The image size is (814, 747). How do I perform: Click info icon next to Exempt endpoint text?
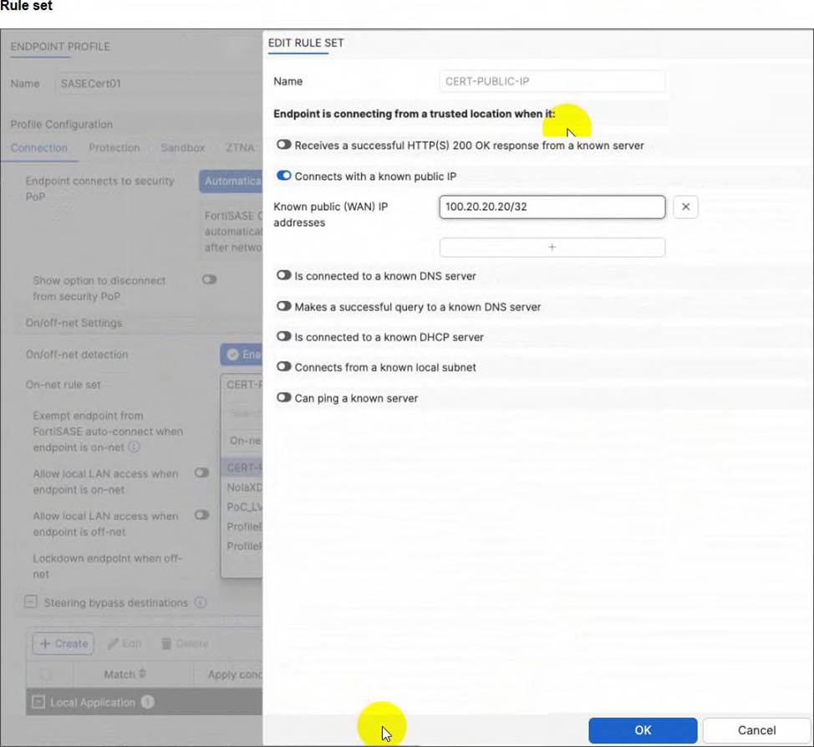(134, 447)
